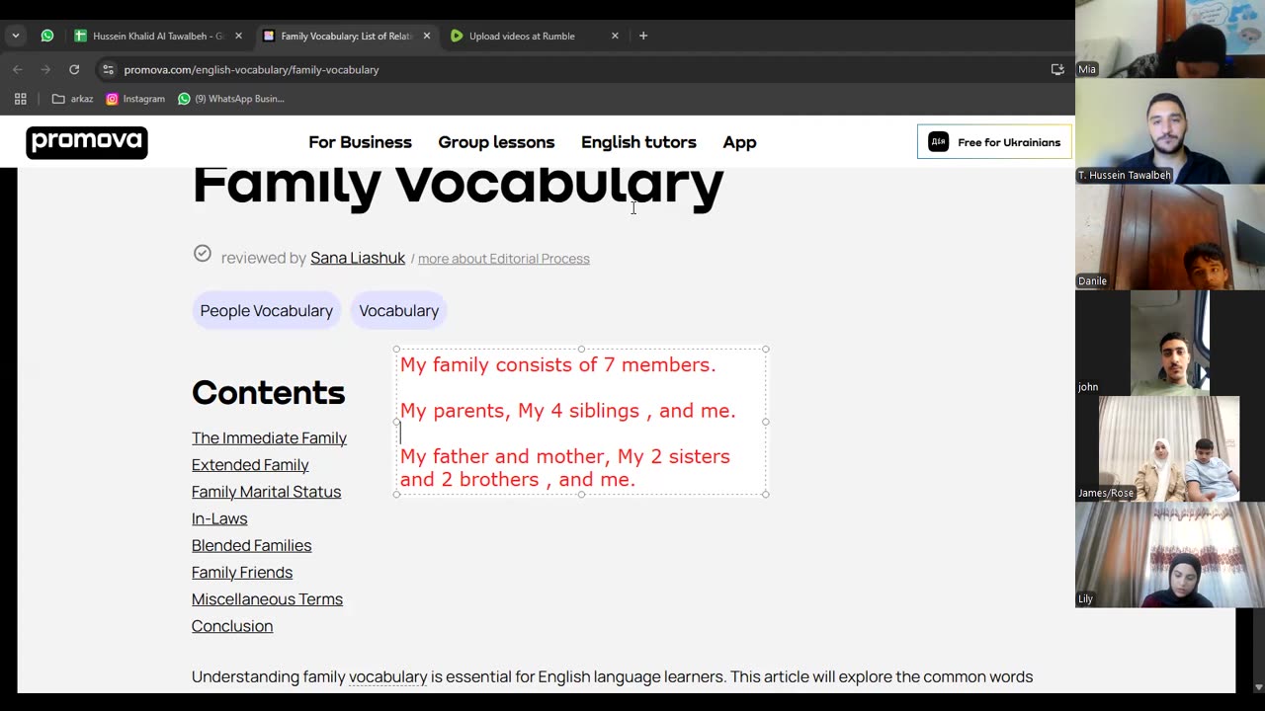Open the Instagram bookmark
The image size is (1265, 711).
135,99
